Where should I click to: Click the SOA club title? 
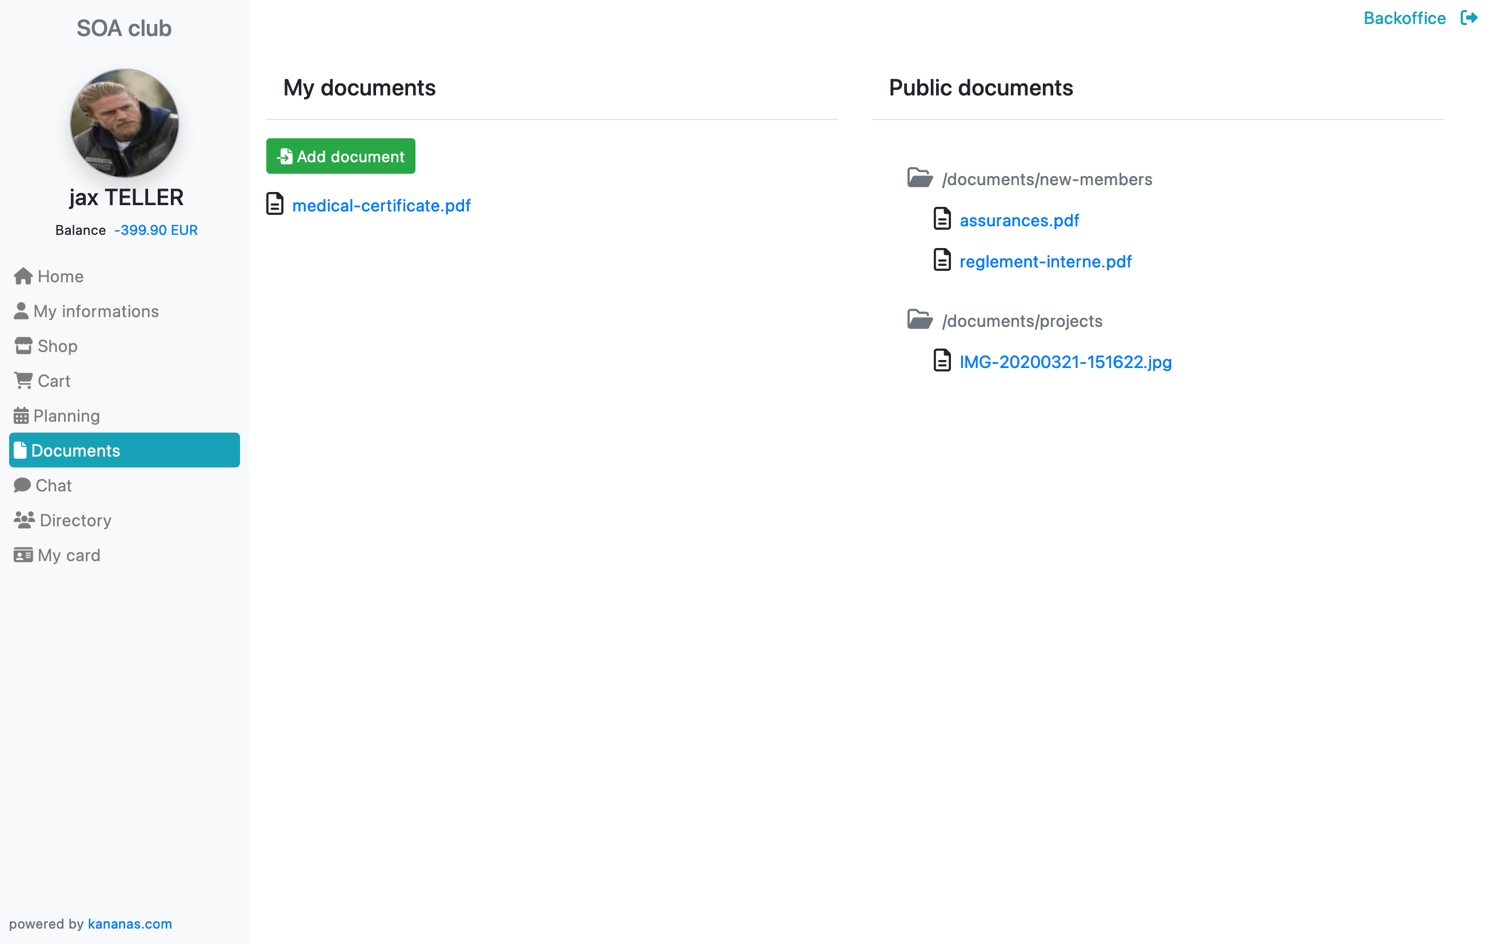[x=124, y=29]
